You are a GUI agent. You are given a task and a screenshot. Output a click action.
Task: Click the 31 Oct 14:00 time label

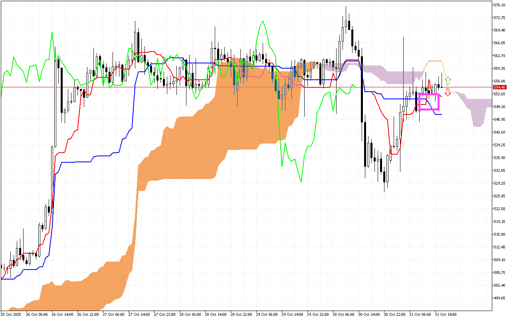click(446, 314)
